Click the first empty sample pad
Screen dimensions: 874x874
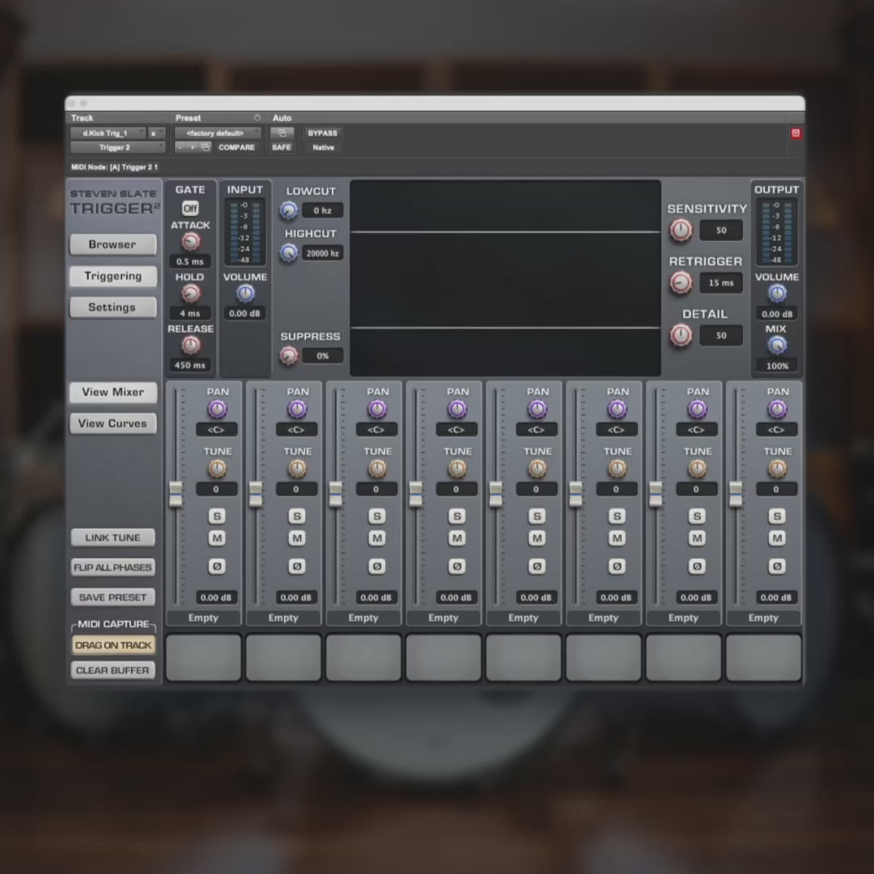click(203, 657)
